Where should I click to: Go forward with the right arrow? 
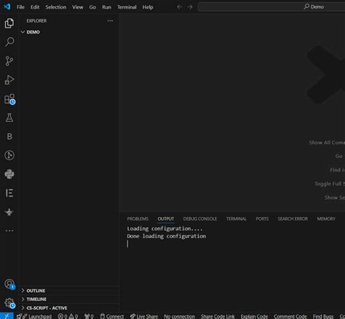190,7
